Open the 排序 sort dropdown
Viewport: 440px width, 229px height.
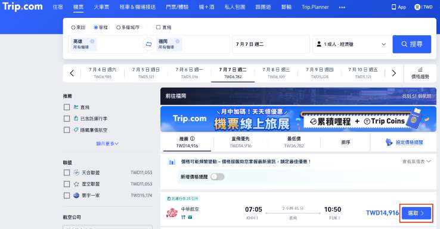pos(345,143)
